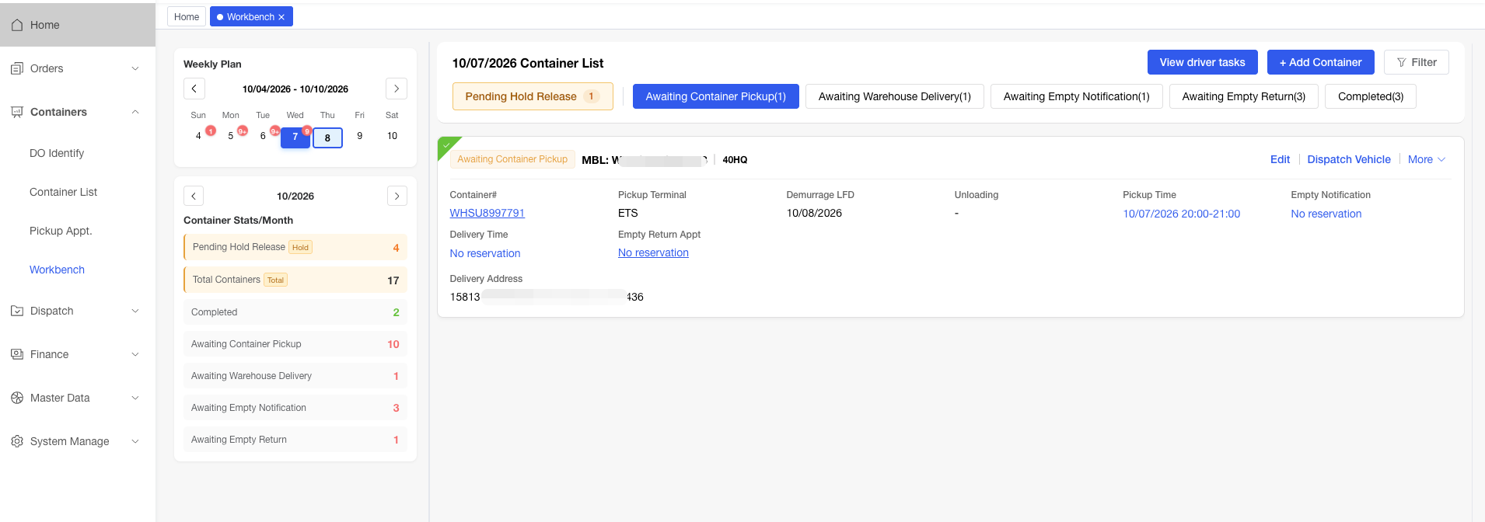Select Awaiting Container Pickup(1) tab
Viewport: 1485px width, 522px height.
(716, 96)
